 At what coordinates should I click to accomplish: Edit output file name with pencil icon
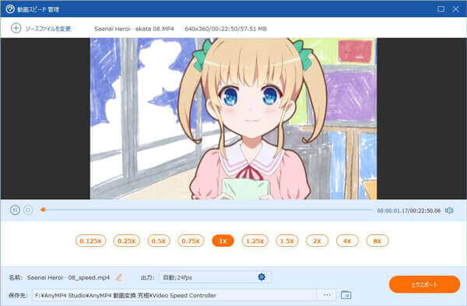(x=119, y=277)
